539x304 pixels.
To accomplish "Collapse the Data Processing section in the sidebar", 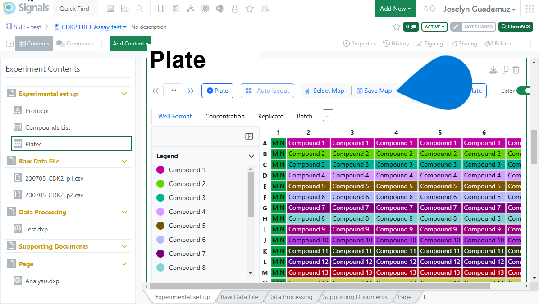I will pyautogui.click(x=124, y=212).
